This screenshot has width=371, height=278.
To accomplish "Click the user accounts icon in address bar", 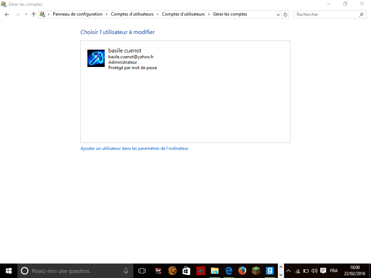I will click(x=42, y=14).
